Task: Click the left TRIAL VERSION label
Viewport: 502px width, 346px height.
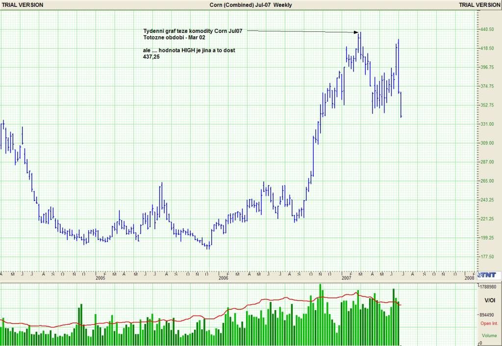Action: [x=23, y=5]
